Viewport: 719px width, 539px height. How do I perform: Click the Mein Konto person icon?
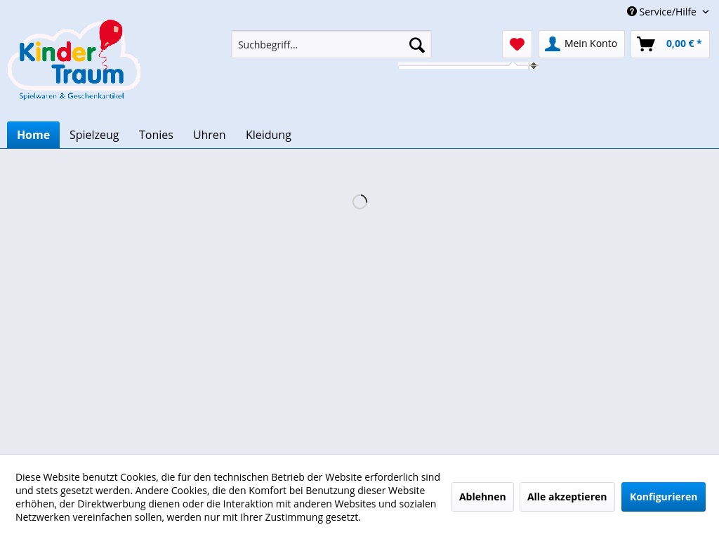(x=553, y=44)
